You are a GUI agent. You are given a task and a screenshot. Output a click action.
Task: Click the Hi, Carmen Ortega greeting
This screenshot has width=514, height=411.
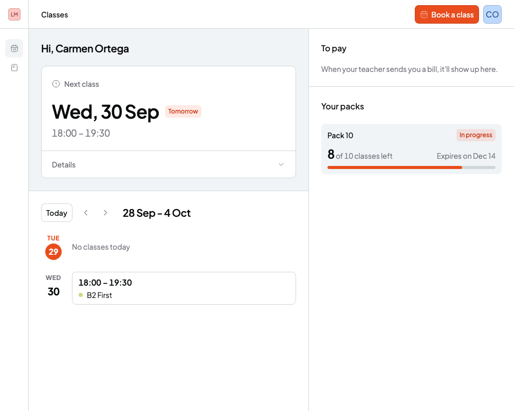click(85, 48)
